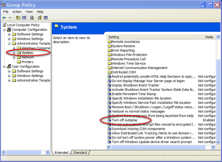Click the rightmost toolbar pane-toggle icon
The height and width of the screenshot is (162, 222).
tap(46, 18)
